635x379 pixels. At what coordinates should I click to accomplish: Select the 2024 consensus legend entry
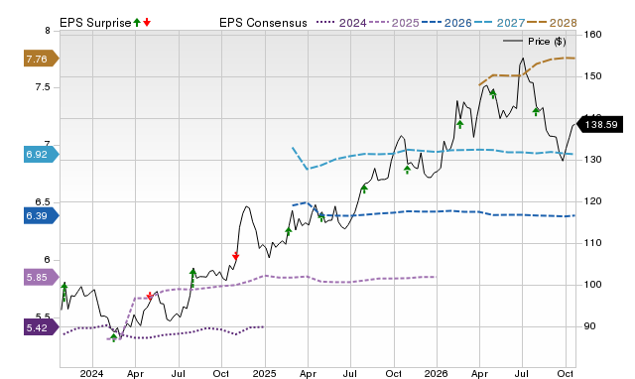tap(341, 23)
